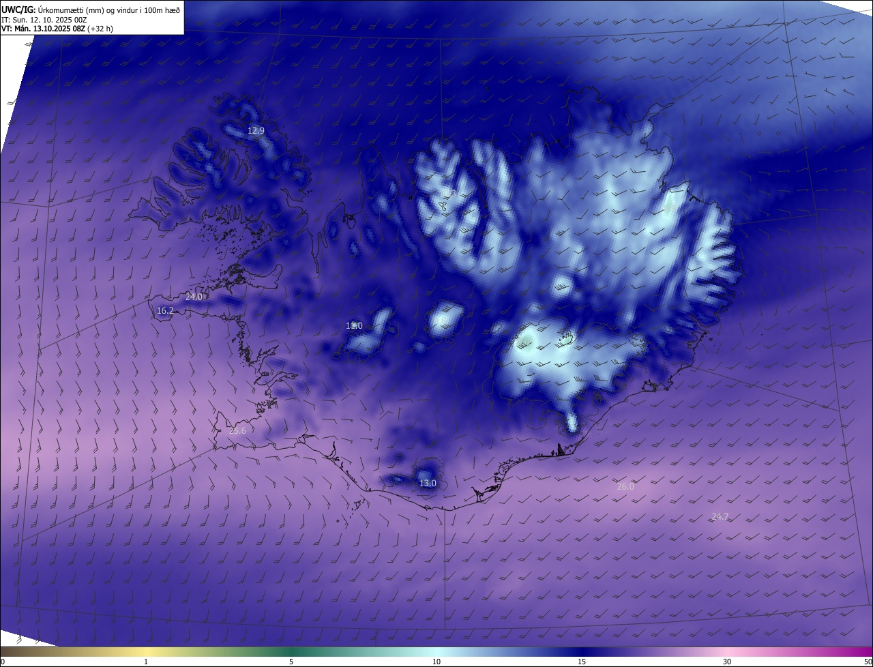Image resolution: width=873 pixels, height=667 pixels.
Task: Click the 25.6 value label on the map
Action: [x=237, y=430]
